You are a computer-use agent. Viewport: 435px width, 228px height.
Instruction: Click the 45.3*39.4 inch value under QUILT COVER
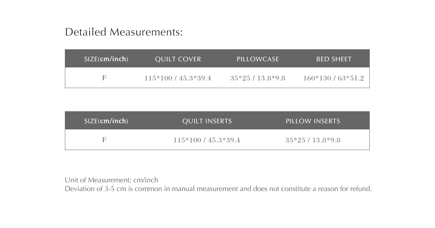(x=195, y=78)
